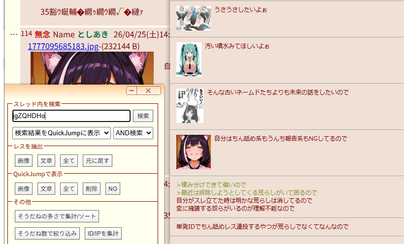404x244 pixels.
Task: Open the bunny girls thumbnail in the first QuickJump row
Action: (194, 18)
